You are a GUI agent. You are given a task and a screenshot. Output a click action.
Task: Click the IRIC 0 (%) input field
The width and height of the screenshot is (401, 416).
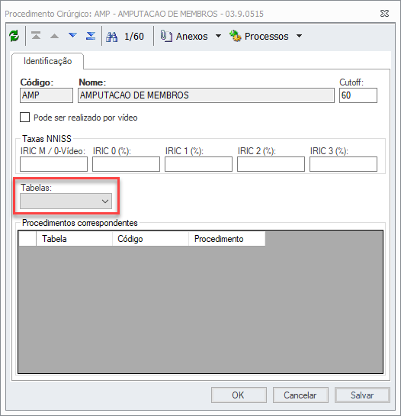(126, 164)
